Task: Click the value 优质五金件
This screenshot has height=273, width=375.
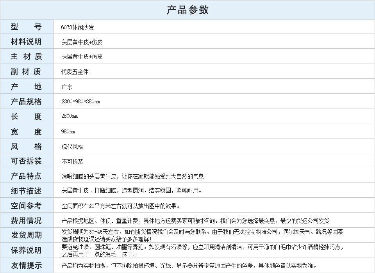Action: point(75,72)
